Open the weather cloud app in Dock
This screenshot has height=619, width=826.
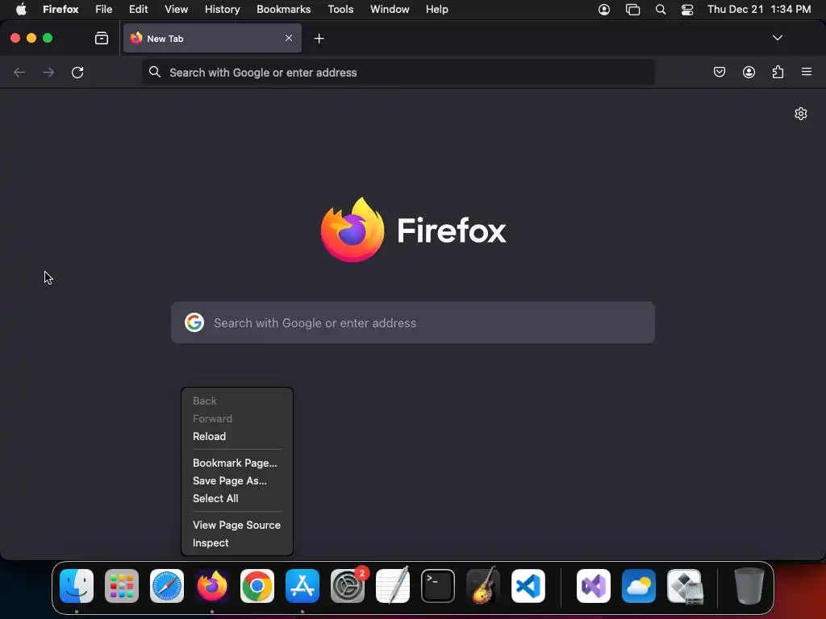[639, 585]
